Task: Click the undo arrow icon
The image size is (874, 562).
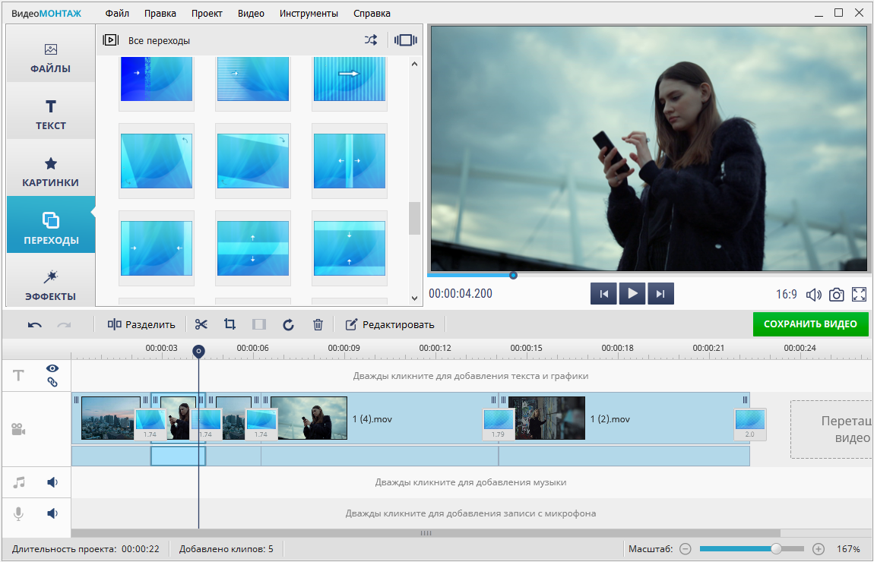Action: (35, 324)
